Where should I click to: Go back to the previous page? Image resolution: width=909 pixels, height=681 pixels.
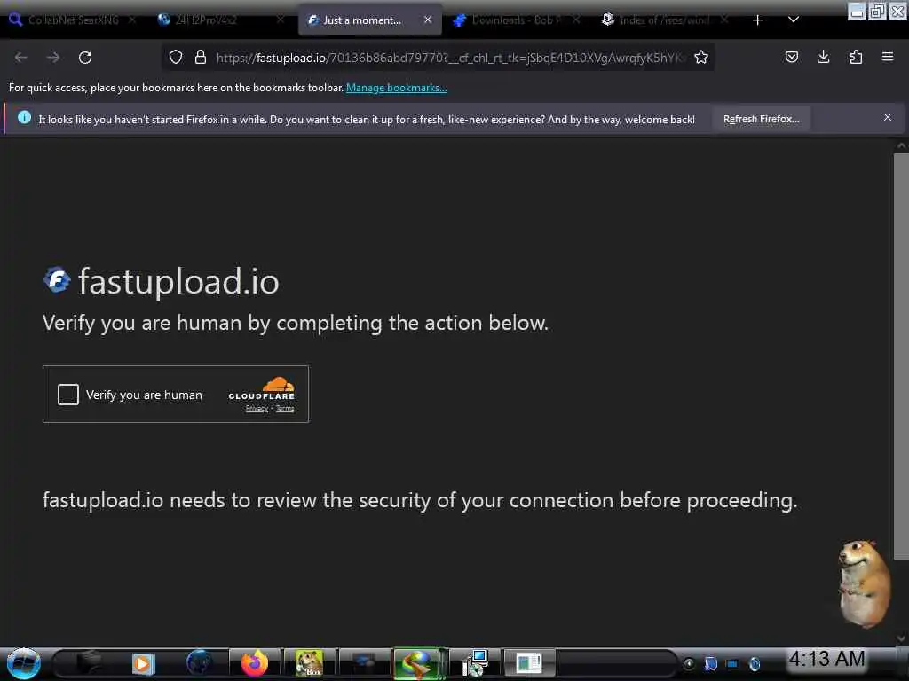tap(21, 58)
